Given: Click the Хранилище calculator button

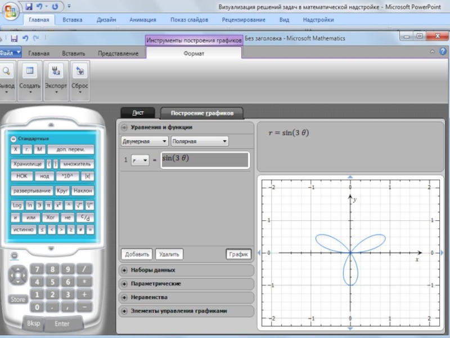Looking at the screenshot, I should click(x=28, y=164).
